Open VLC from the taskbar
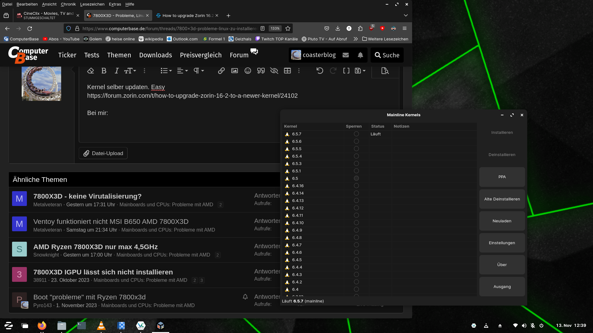This screenshot has width=593, height=333. tap(101, 326)
